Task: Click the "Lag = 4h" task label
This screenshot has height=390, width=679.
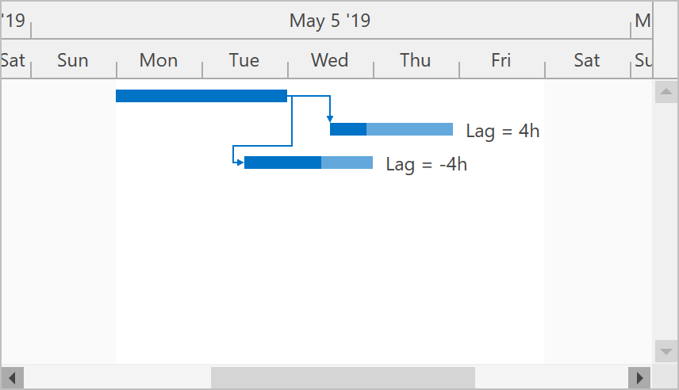Action: coord(503,131)
